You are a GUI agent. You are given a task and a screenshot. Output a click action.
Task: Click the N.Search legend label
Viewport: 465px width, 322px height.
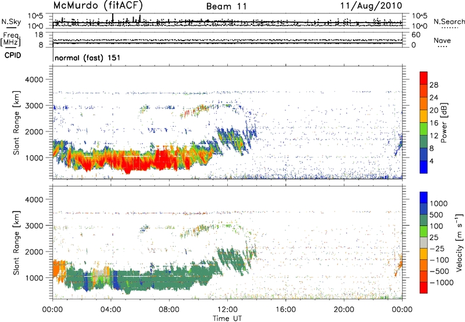pyautogui.click(x=449, y=22)
